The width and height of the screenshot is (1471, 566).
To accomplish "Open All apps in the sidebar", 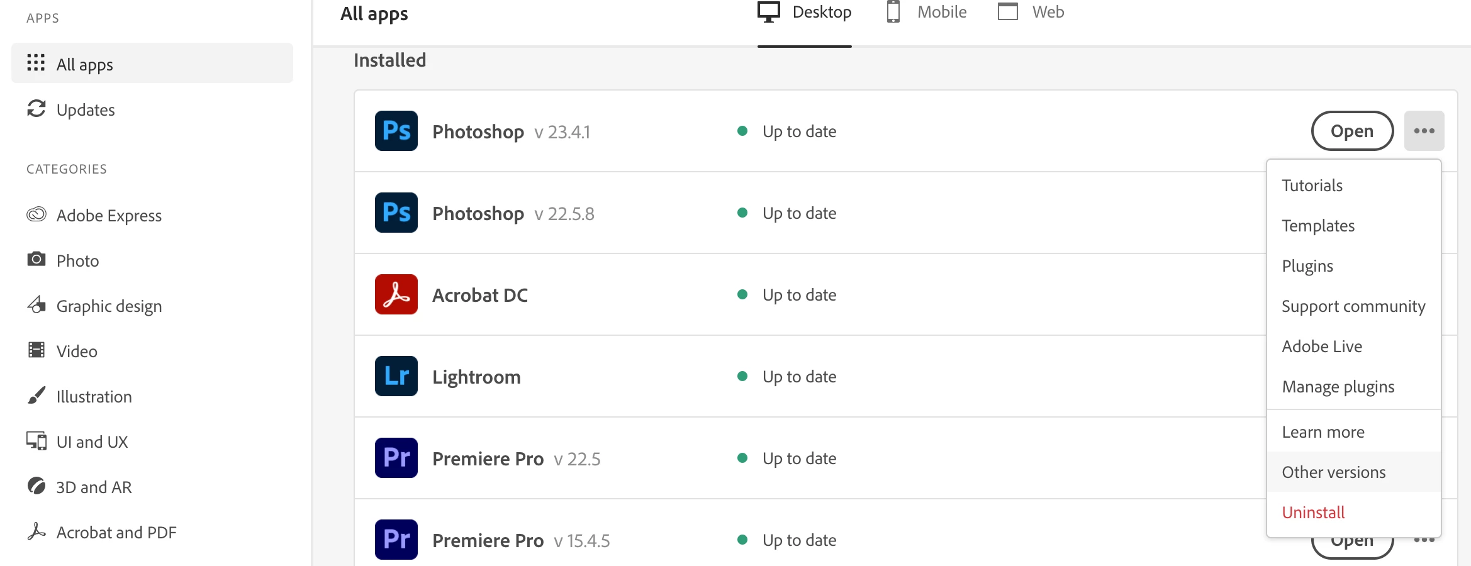I will 152,63.
